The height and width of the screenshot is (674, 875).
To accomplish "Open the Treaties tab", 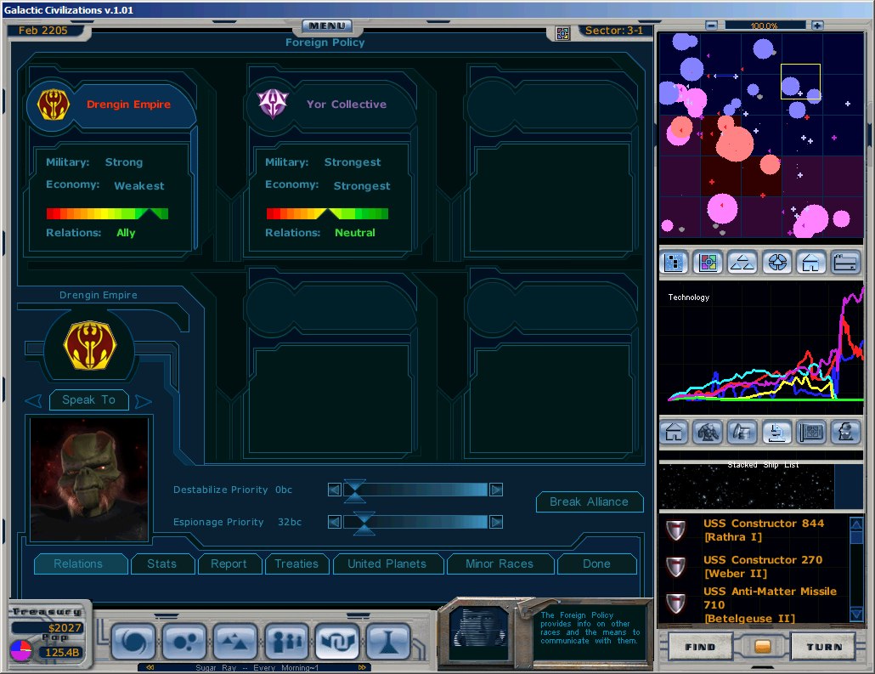I will pyautogui.click(x=296, y=564).
